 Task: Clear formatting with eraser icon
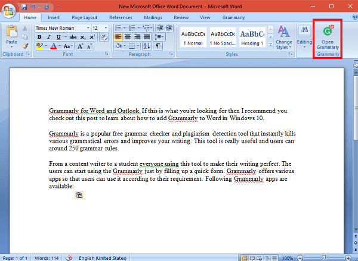[104, 37]
